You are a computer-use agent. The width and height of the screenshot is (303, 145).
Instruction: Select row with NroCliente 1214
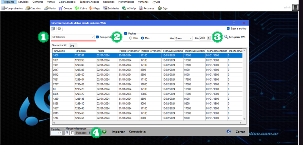pyautogui.click(x=147, y=118)
